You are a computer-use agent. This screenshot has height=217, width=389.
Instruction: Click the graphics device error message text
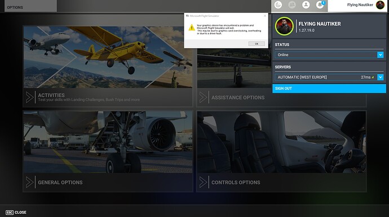pyautogui.click(x=229, y=29)
